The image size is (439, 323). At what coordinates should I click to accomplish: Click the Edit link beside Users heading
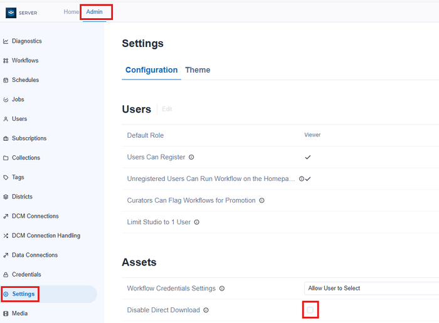[x=167, y=109]
